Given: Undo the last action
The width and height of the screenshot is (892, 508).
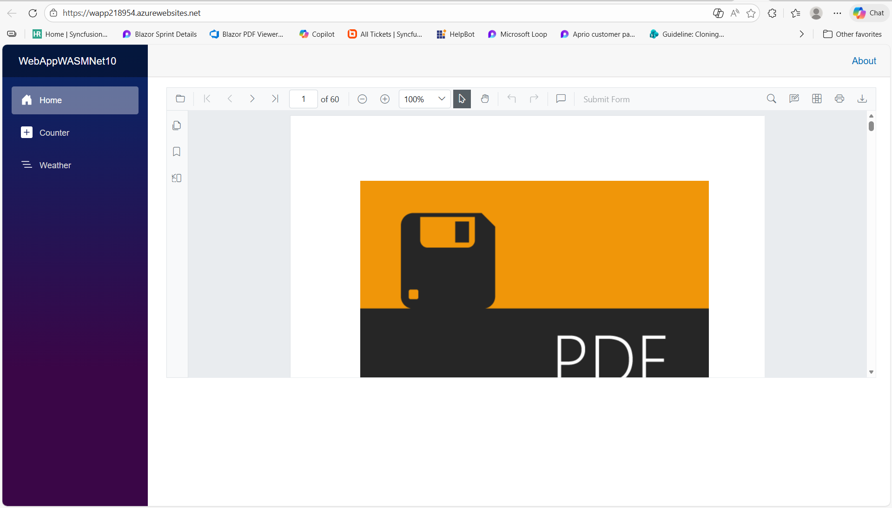Looking at the screenshot, I should coord(512,99).
